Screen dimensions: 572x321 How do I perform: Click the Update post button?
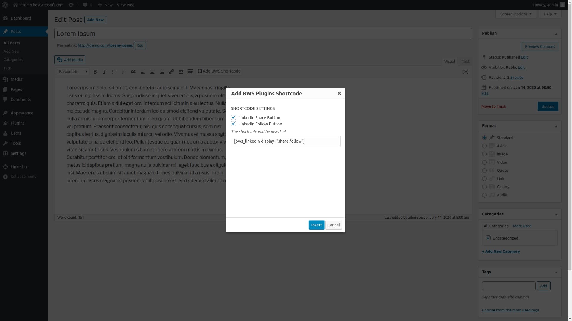[548, 106]
